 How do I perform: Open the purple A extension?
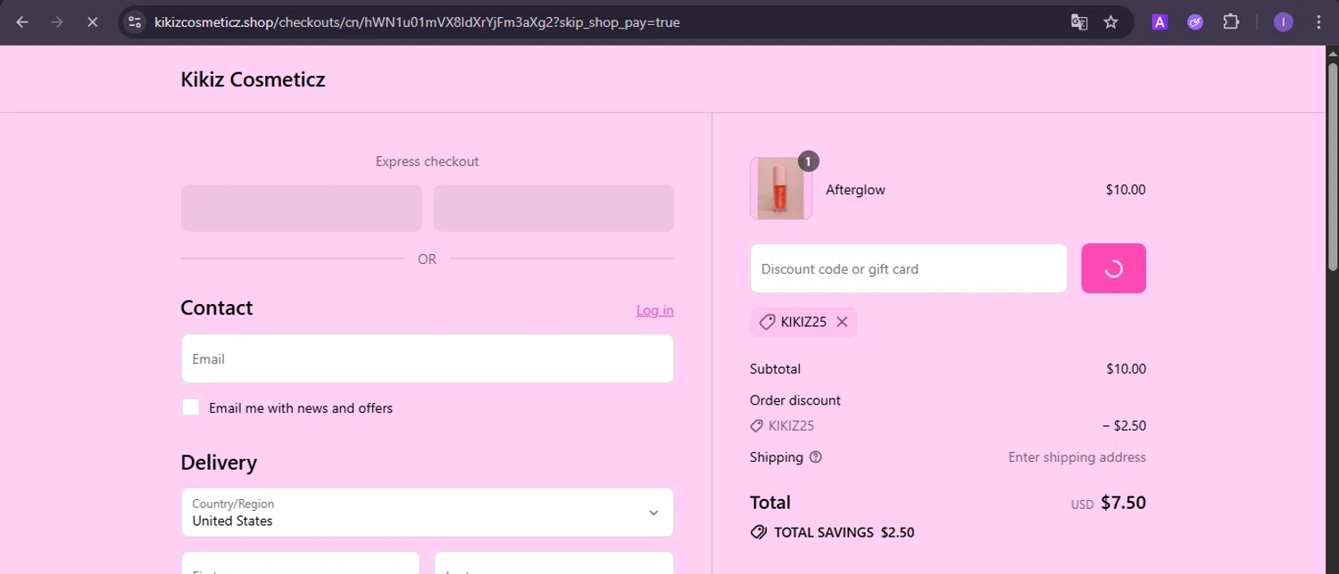[x=1160, y=22]
